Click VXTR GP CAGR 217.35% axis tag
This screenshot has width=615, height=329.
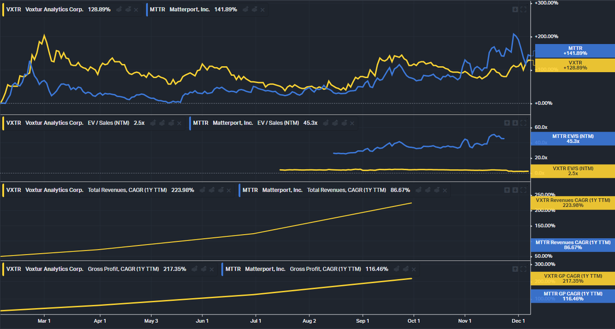[572, 278]
